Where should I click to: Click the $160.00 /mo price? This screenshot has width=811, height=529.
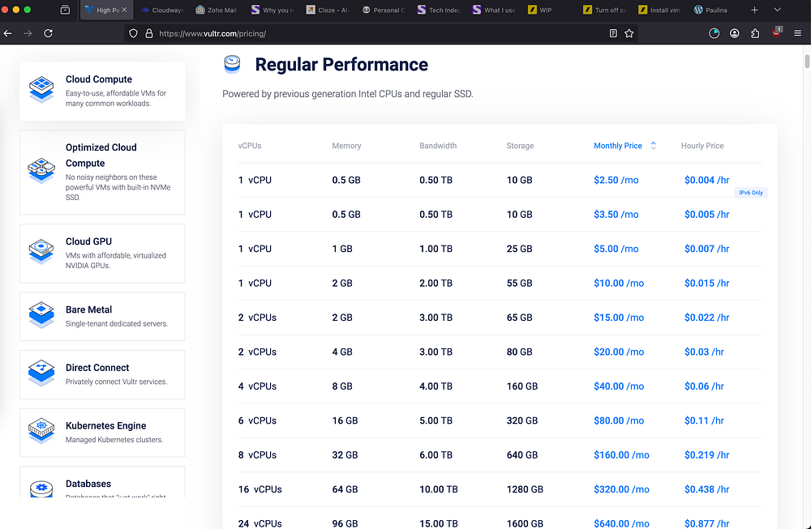pos(621,454)
